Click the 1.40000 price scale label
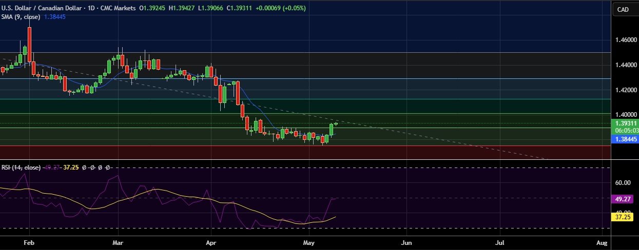Image resolution: width=639 pixels, height=250 pixels. click(x=625, y=115)
